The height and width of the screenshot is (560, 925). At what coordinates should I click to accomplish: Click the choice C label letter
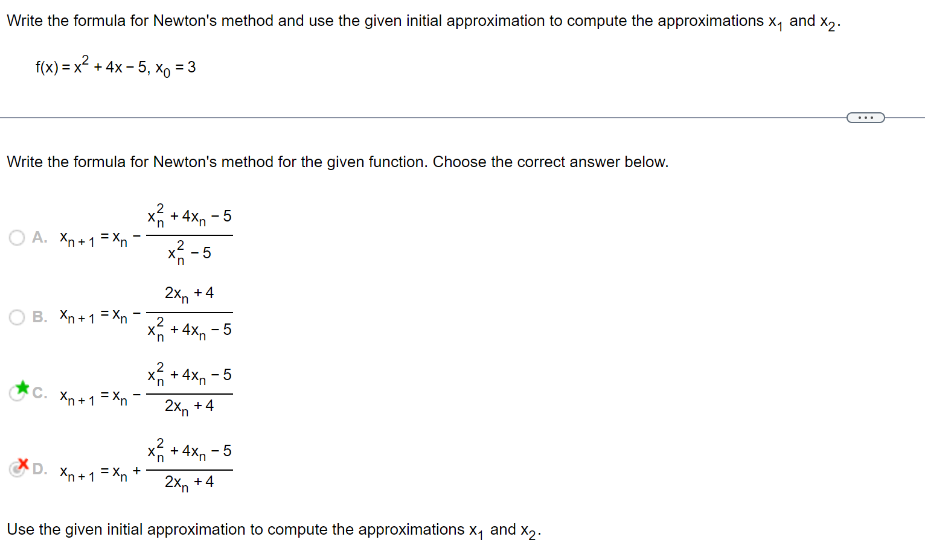37,392
